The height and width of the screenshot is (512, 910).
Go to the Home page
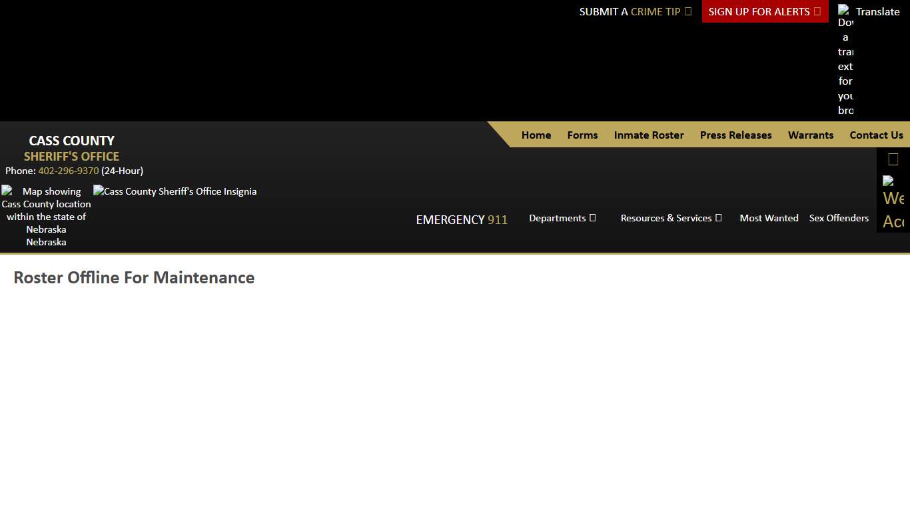(536, 135)
